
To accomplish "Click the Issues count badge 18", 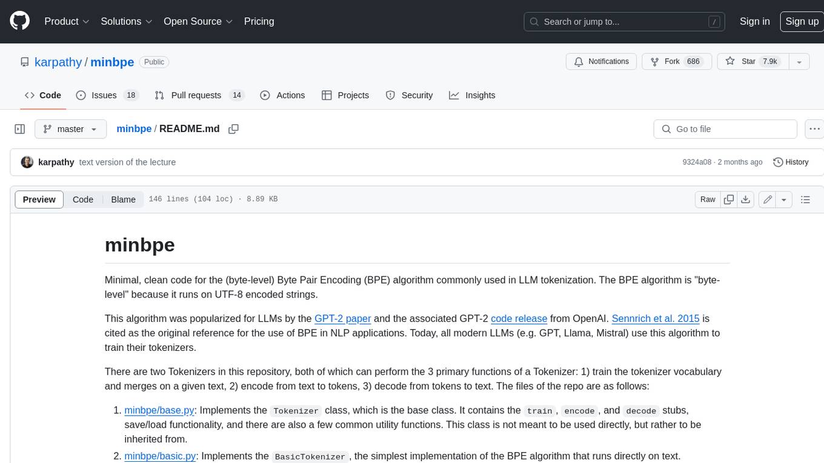I will pyautogui.click(x=130, y=95).
